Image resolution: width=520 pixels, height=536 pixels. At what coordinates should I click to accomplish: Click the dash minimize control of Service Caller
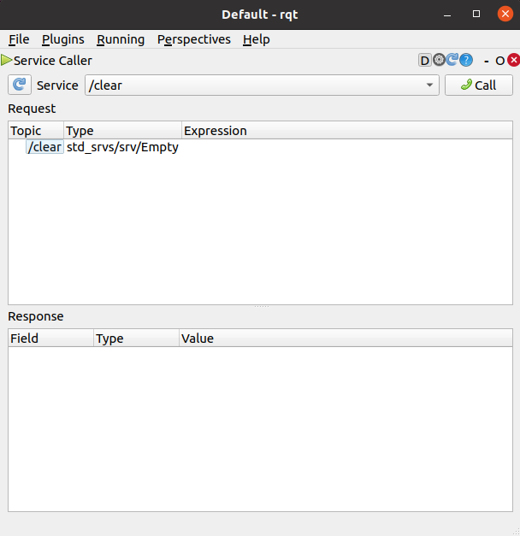[x=487, y=61]
